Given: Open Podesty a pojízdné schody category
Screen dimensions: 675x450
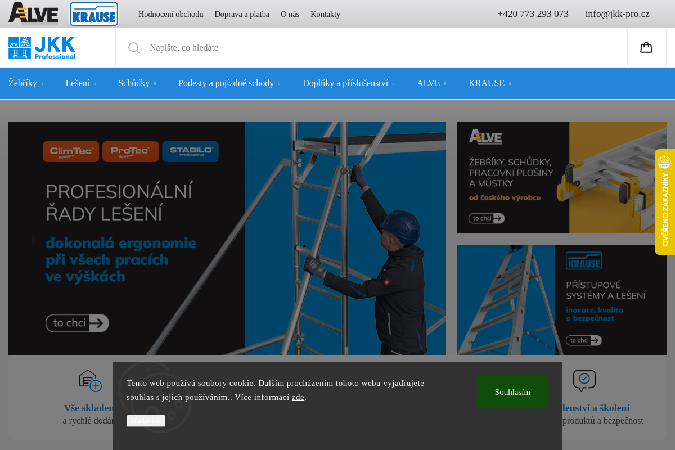Looking at the screenshot, I should [x=226, y=83].
